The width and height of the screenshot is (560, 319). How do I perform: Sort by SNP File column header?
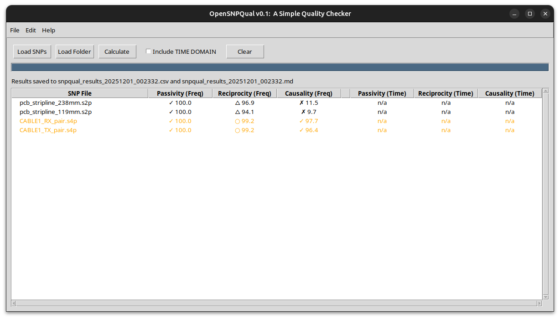[x=80, y=93]
